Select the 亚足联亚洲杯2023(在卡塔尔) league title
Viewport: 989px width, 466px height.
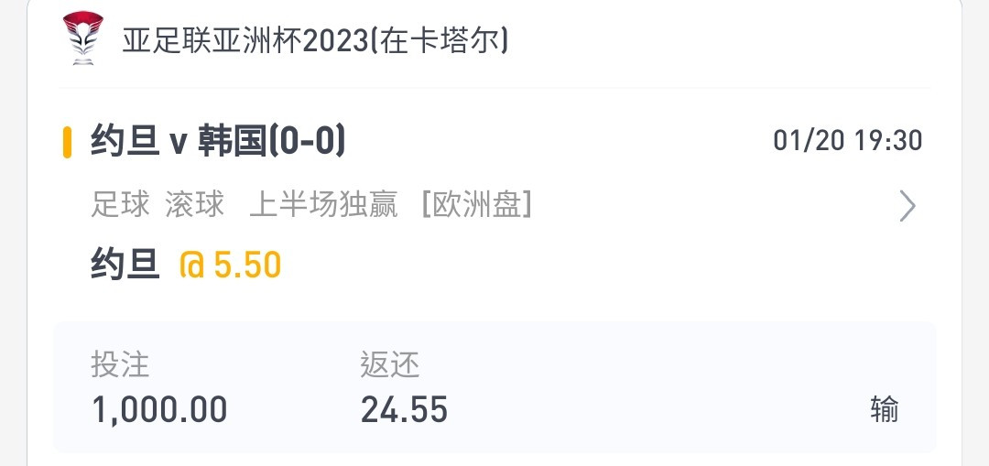point(315,41)
